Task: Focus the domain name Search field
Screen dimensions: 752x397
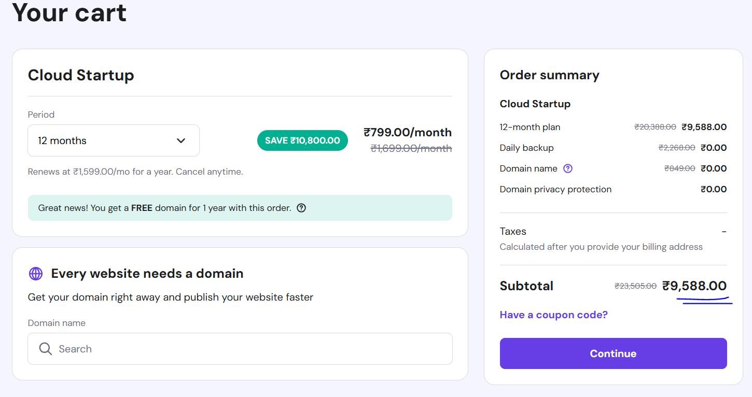Action: [x=249, y=349]
